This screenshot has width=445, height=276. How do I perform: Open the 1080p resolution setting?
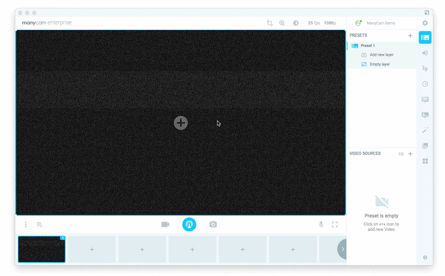(330, 23)
